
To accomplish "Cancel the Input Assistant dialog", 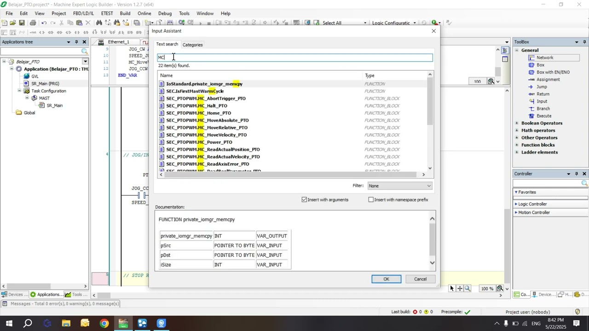I will point(420,280).
